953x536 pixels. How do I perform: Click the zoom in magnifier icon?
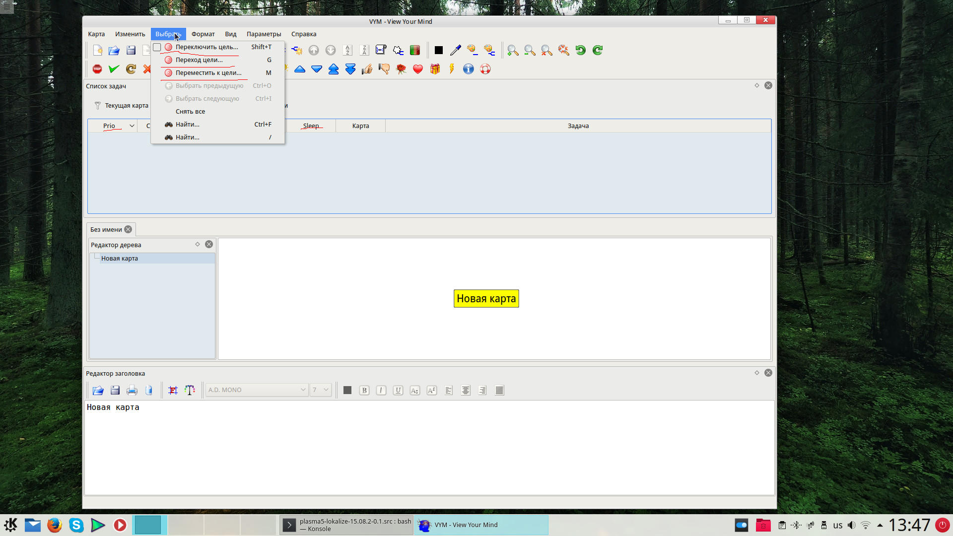[513, 50]
